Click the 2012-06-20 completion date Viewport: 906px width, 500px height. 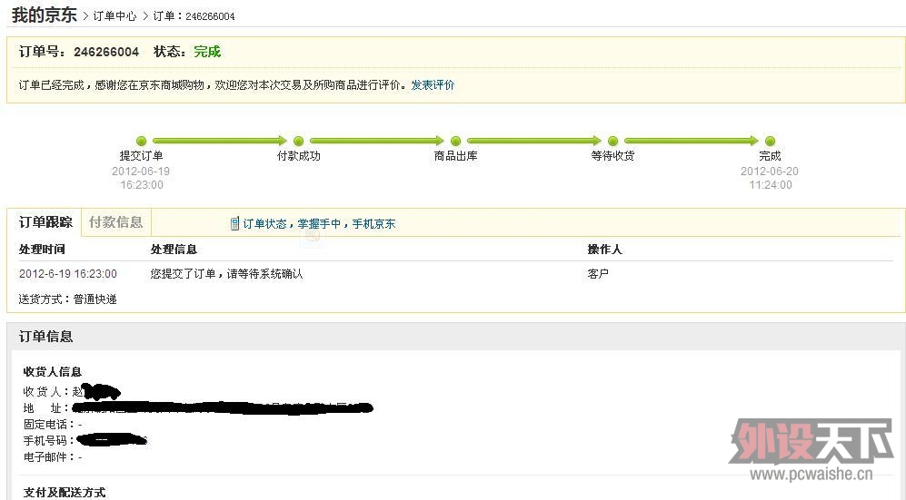770,172
